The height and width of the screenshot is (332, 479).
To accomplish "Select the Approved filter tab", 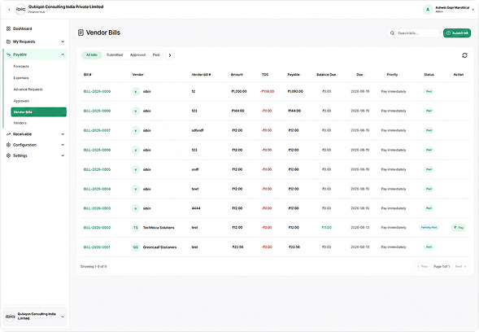I will coord(137,55).
